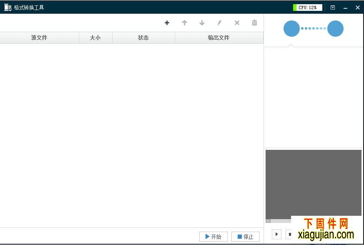Close the converter window
The image size is (364, 245).
pyautogui.click(x=357, y=8)
